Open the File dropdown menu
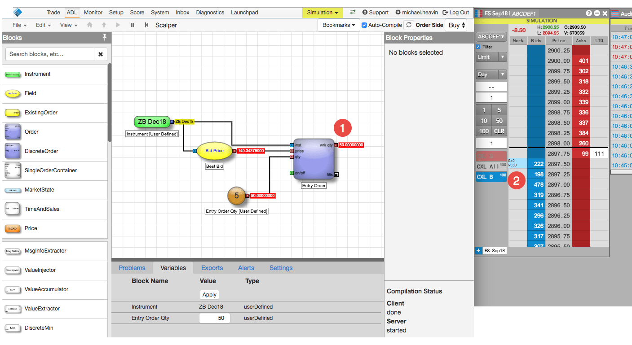 [19, 25]
